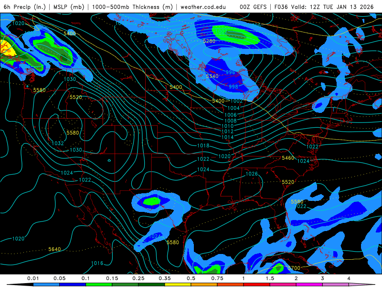Click the 1016 isobar label near Mexico
The image size is (382, 287).
[97, 264]
